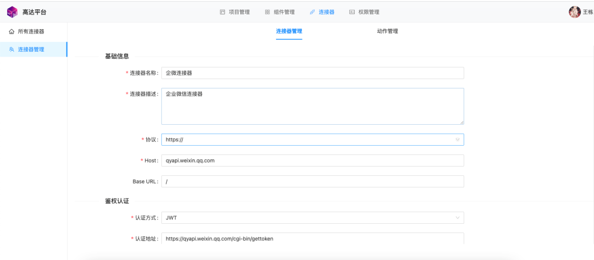This screenshot has width=594, height=260.
Task: Click the 组件管理 grid icon
Action: coord(267,12)
